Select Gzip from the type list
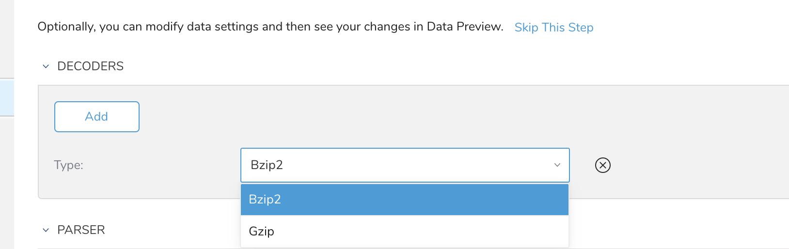Image resolution: width=789 pixels, height=249 pixels. tap(262, 231)
